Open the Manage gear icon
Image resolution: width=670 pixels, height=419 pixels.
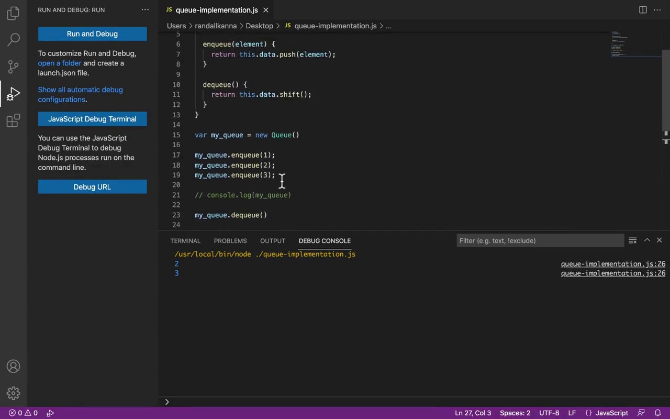14,393
